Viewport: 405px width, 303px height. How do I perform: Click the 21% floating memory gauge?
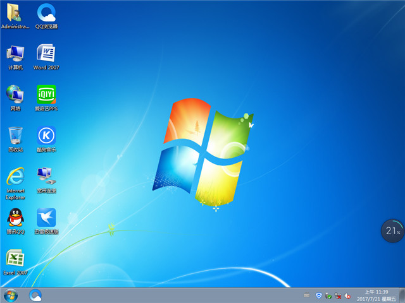click(x=392, y=231)
